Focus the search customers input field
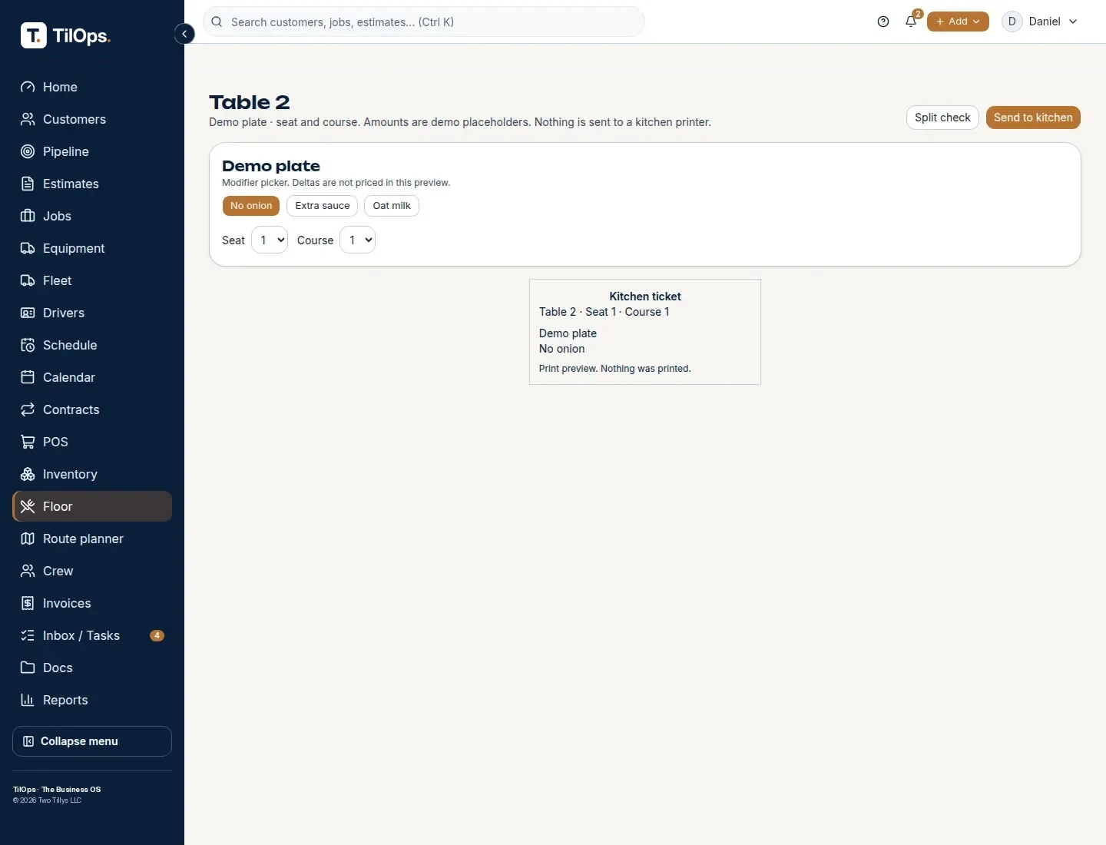The width and height of the screenshot is (1106, 845). [424, 22]
